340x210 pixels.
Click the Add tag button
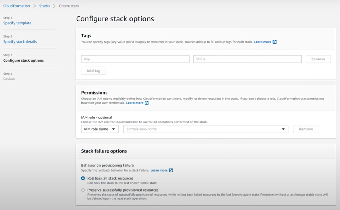(x=93, y=71)
